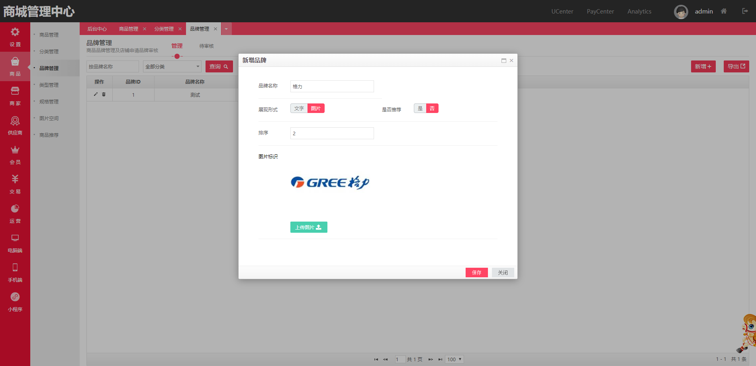Switch to the 待审核 sub-tab

[206, 46]
